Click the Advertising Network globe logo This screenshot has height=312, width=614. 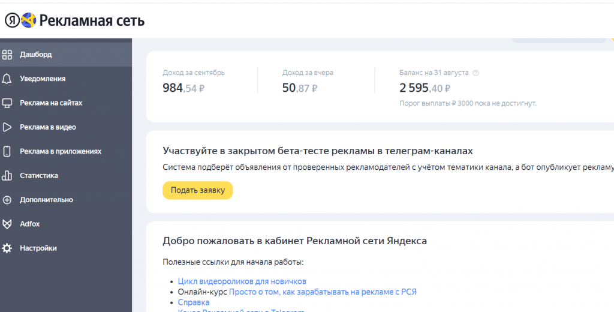[29, 20]
